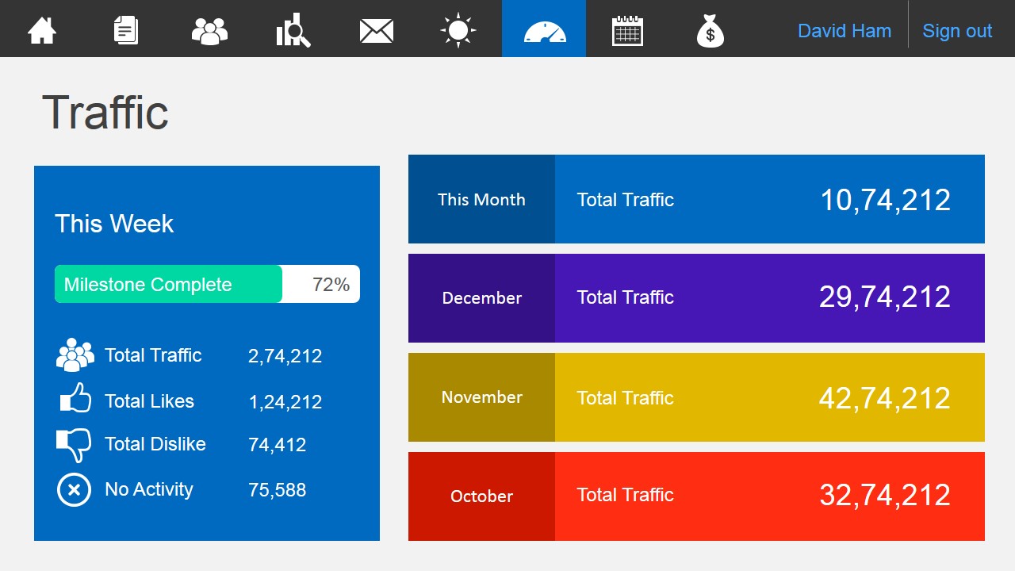Open the users group icon in navbar
The height and width of the screenshot is (571, 1015).
(x=209, y=31)
